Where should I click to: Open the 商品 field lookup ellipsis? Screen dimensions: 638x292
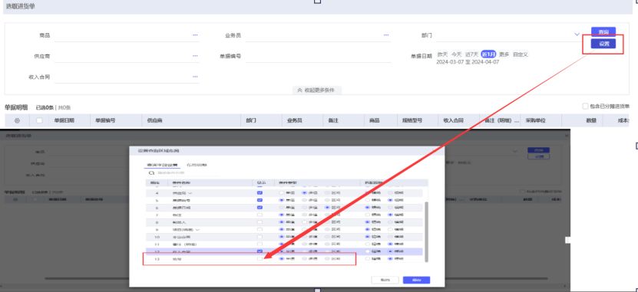tap(195, 35)
